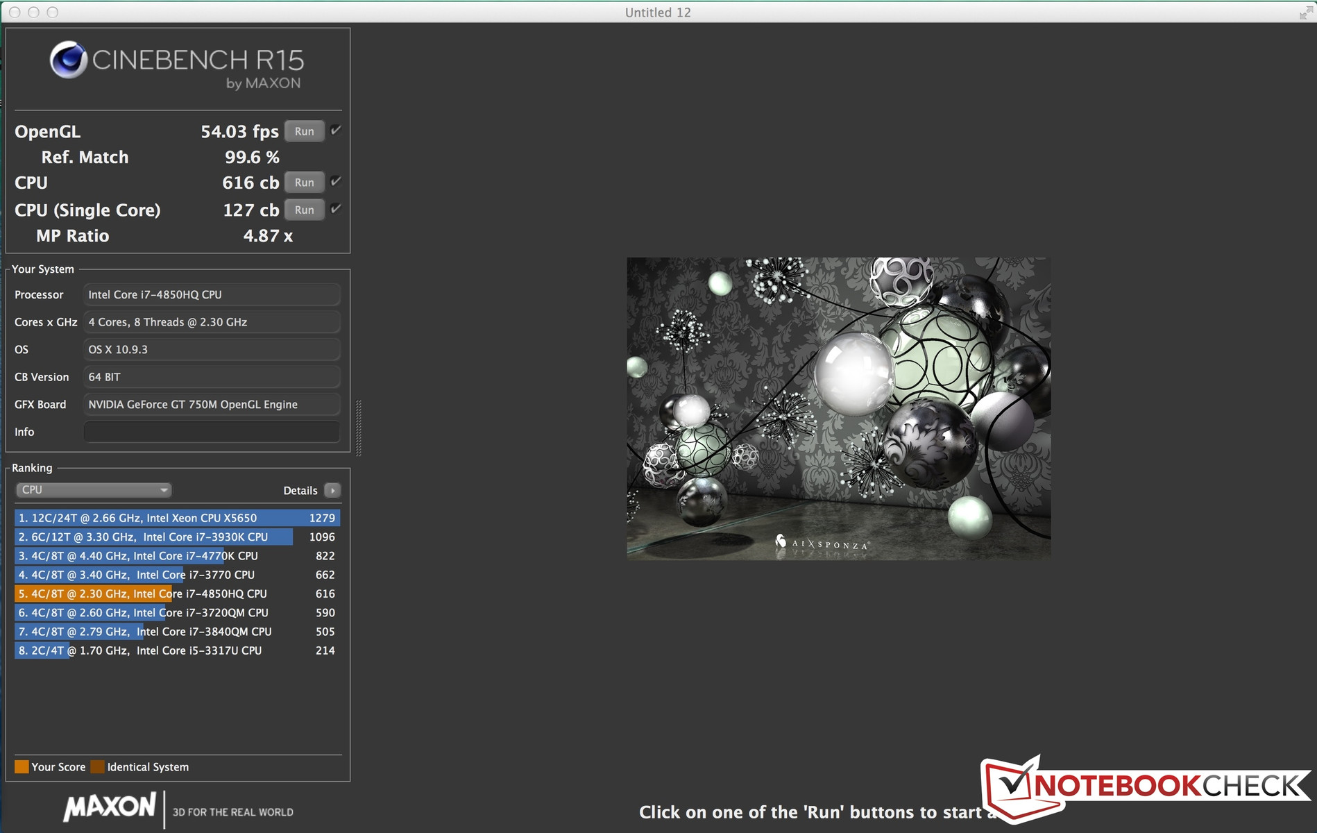Viewport: 1317px width, 833px height.
Task: Click the OpenGL 54.03 fps score
Action: (239, 132)
